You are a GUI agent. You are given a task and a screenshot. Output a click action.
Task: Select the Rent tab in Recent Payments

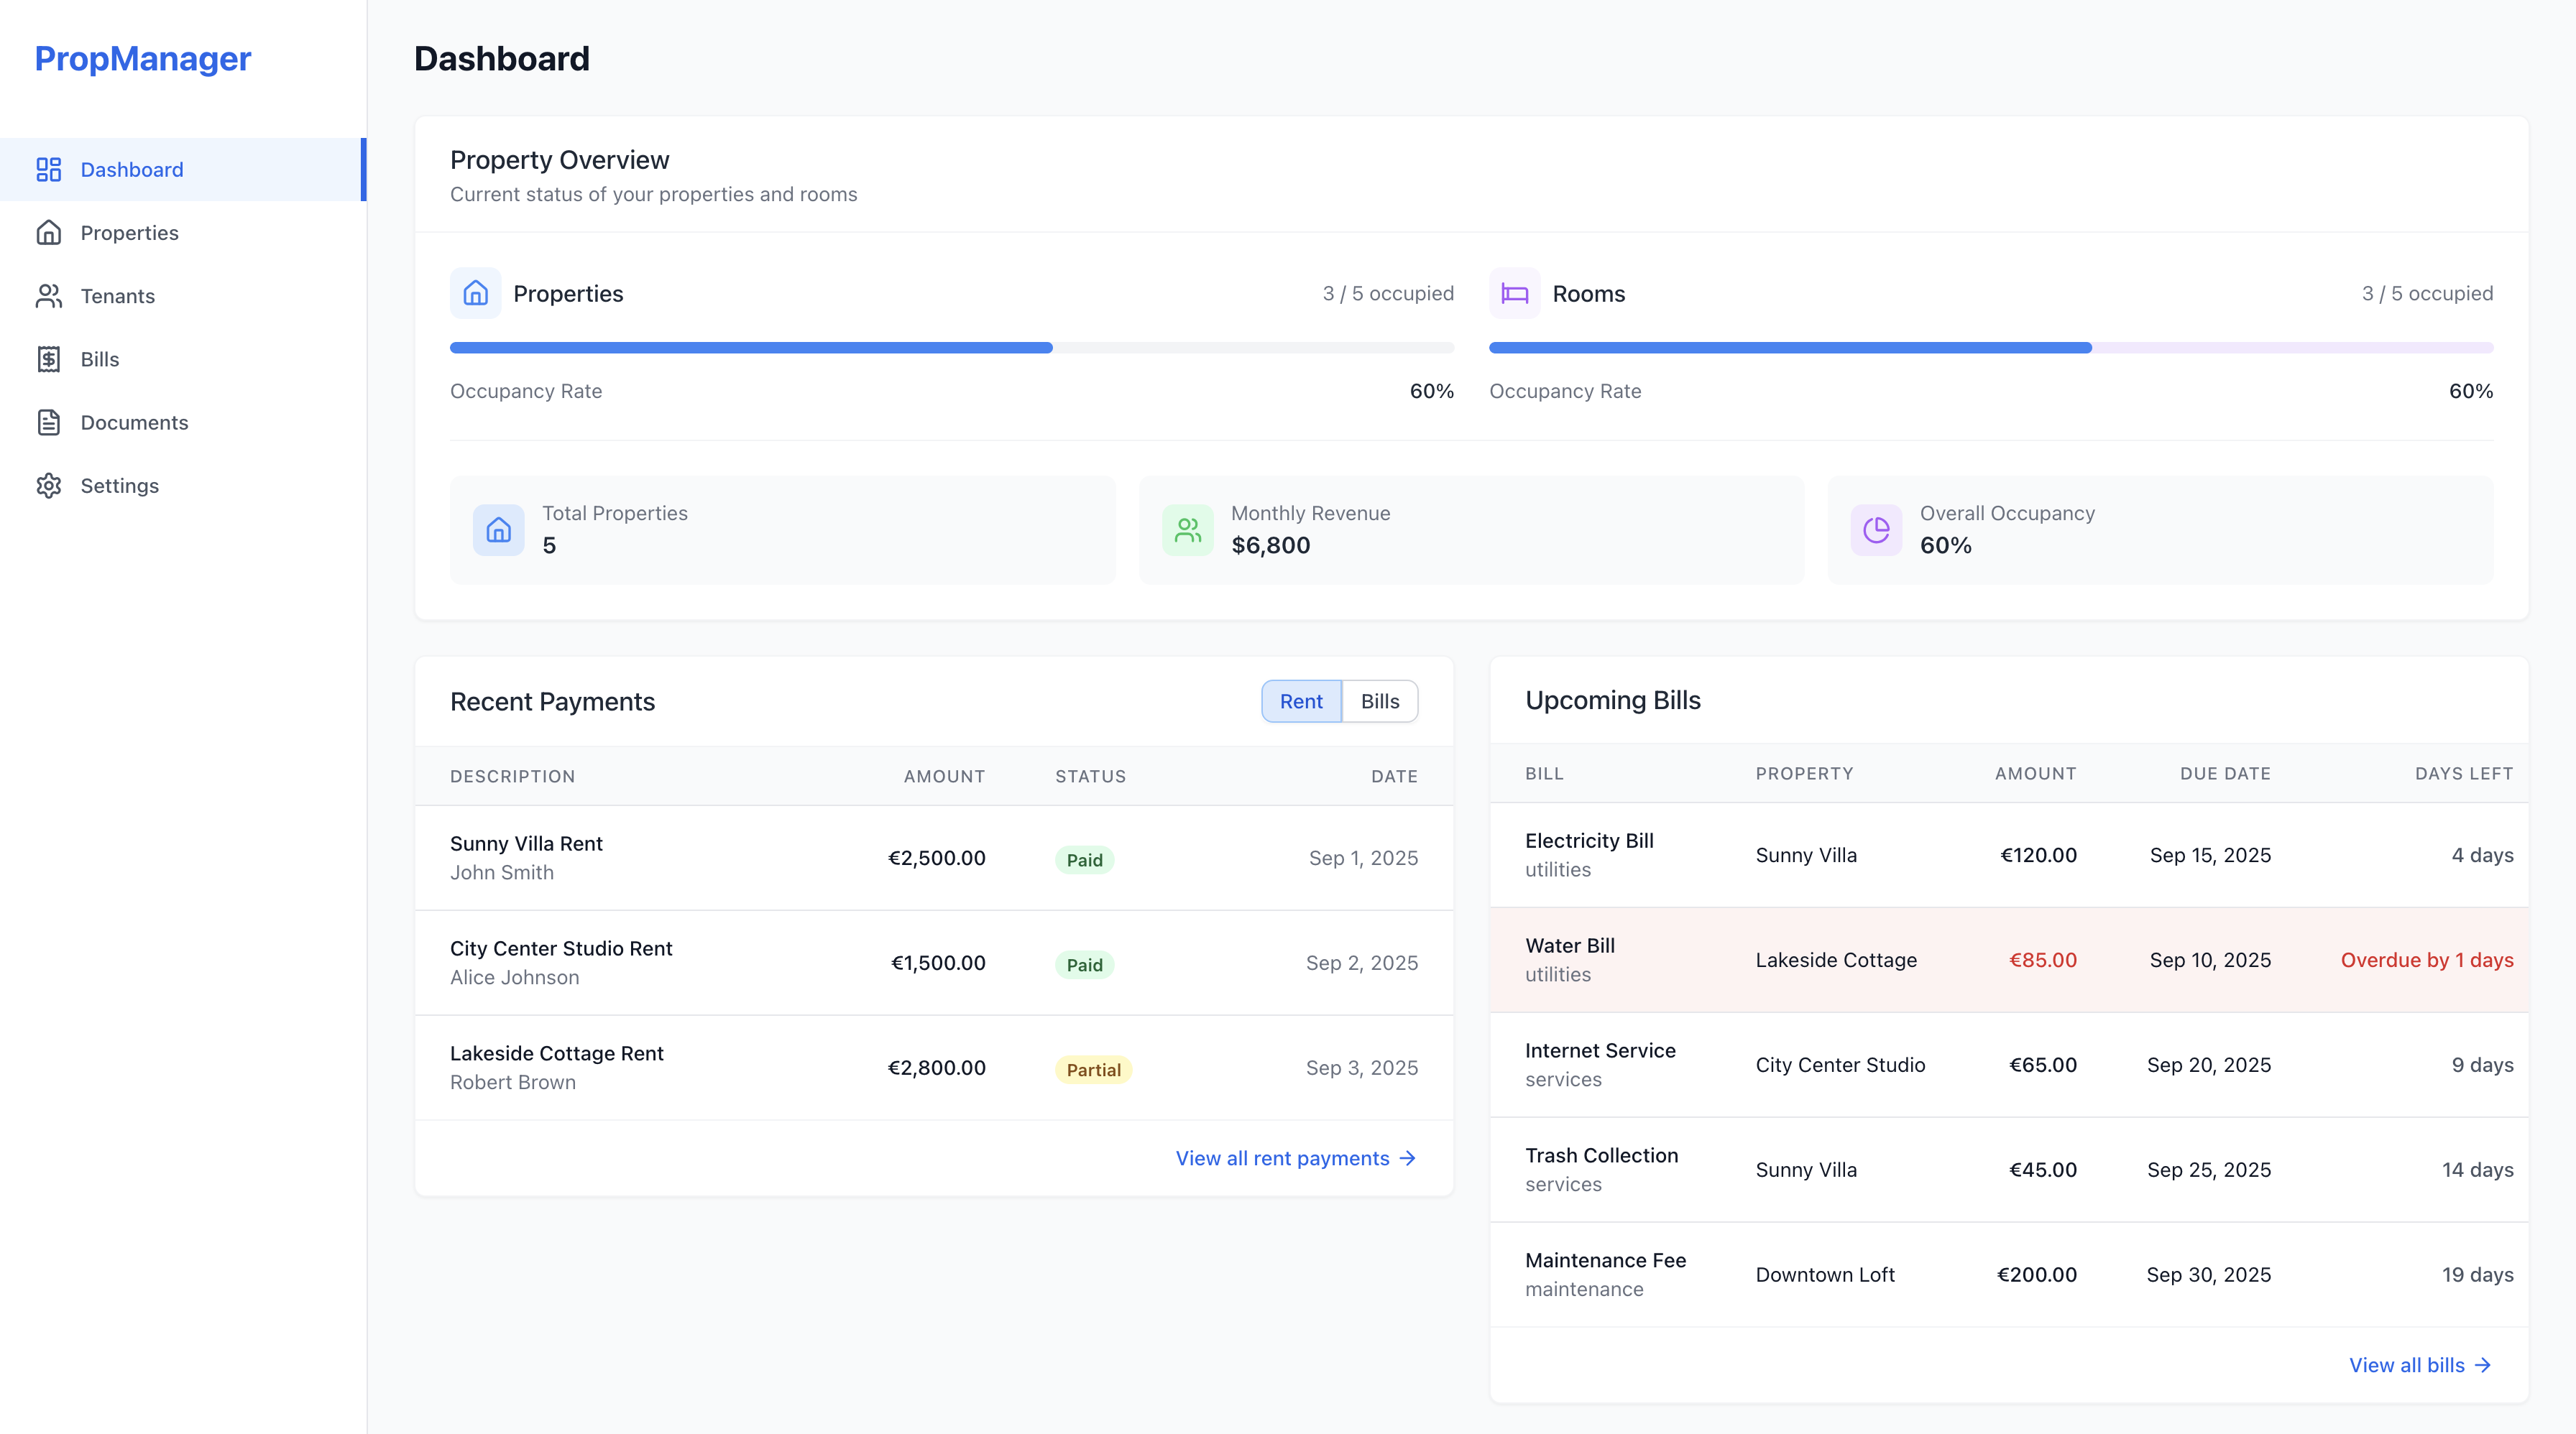(x=1300, y=701)
